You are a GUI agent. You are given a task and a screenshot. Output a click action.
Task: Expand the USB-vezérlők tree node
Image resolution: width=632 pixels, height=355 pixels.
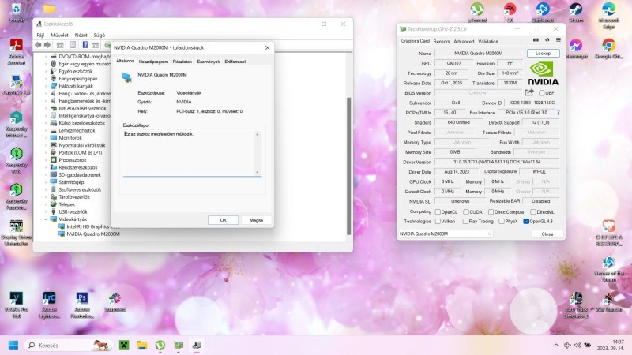46,211
